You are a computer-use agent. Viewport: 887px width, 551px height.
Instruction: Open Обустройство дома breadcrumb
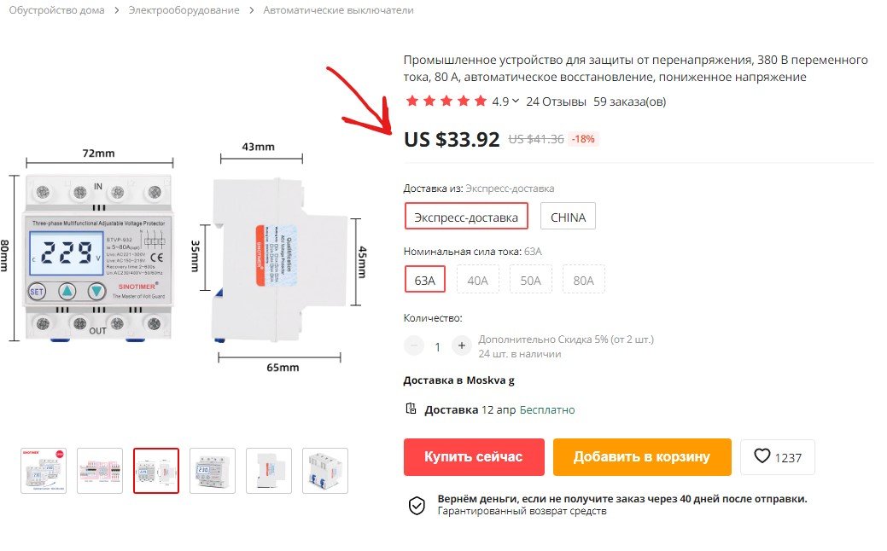click(x=57, y=10)
